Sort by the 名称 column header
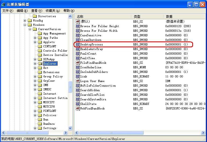 point(103,17)
